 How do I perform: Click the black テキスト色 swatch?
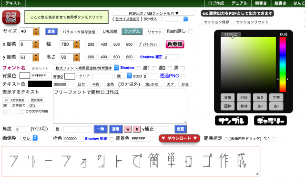40,84
